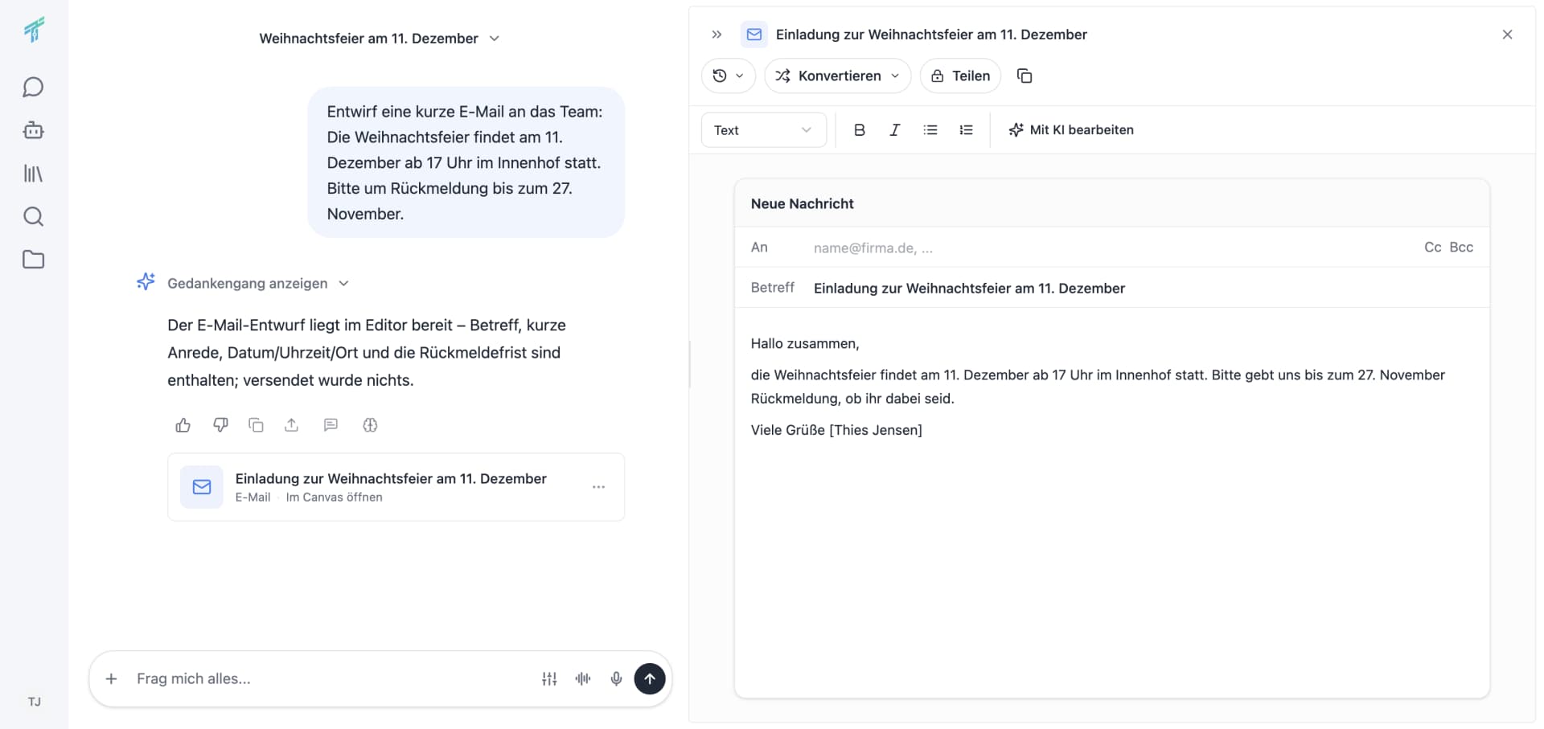Copy canvas content with the duplicate icon
This screenshot has height=729, width=1544.
1025,76
